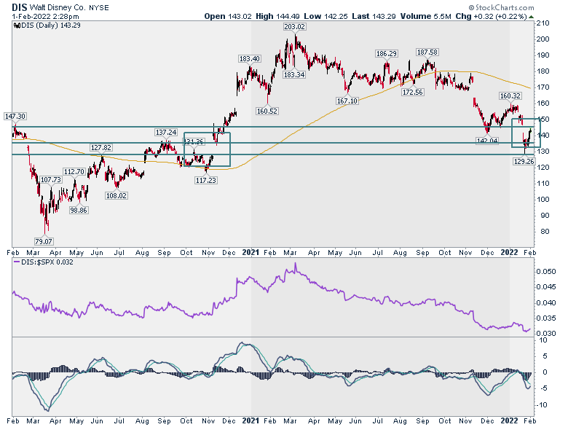The height and width of the screenshot is (427, 568).
Task: Click the 137.24 price label
Action: [166, 133]
